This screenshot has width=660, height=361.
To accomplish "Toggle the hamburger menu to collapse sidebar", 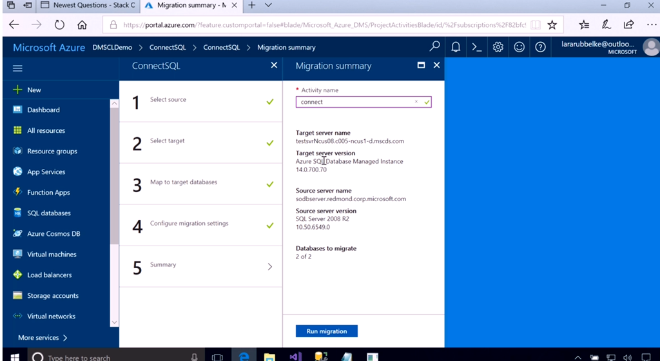I will tap(17, 68).
